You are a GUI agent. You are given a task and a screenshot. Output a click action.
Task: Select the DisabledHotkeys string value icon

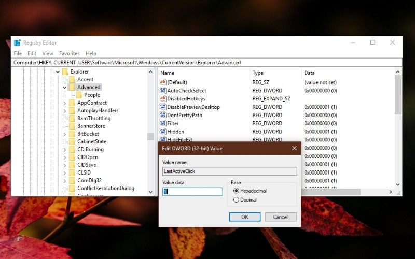[x=163, y=99]
